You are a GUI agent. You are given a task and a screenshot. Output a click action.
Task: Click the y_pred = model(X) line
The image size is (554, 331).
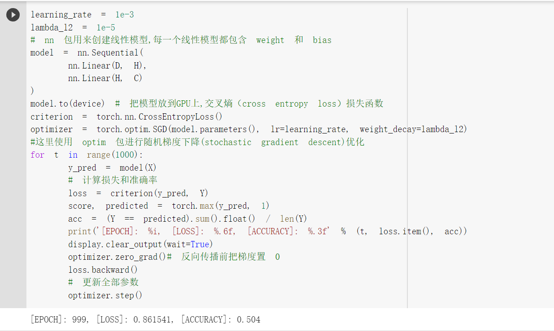point(113,168)
